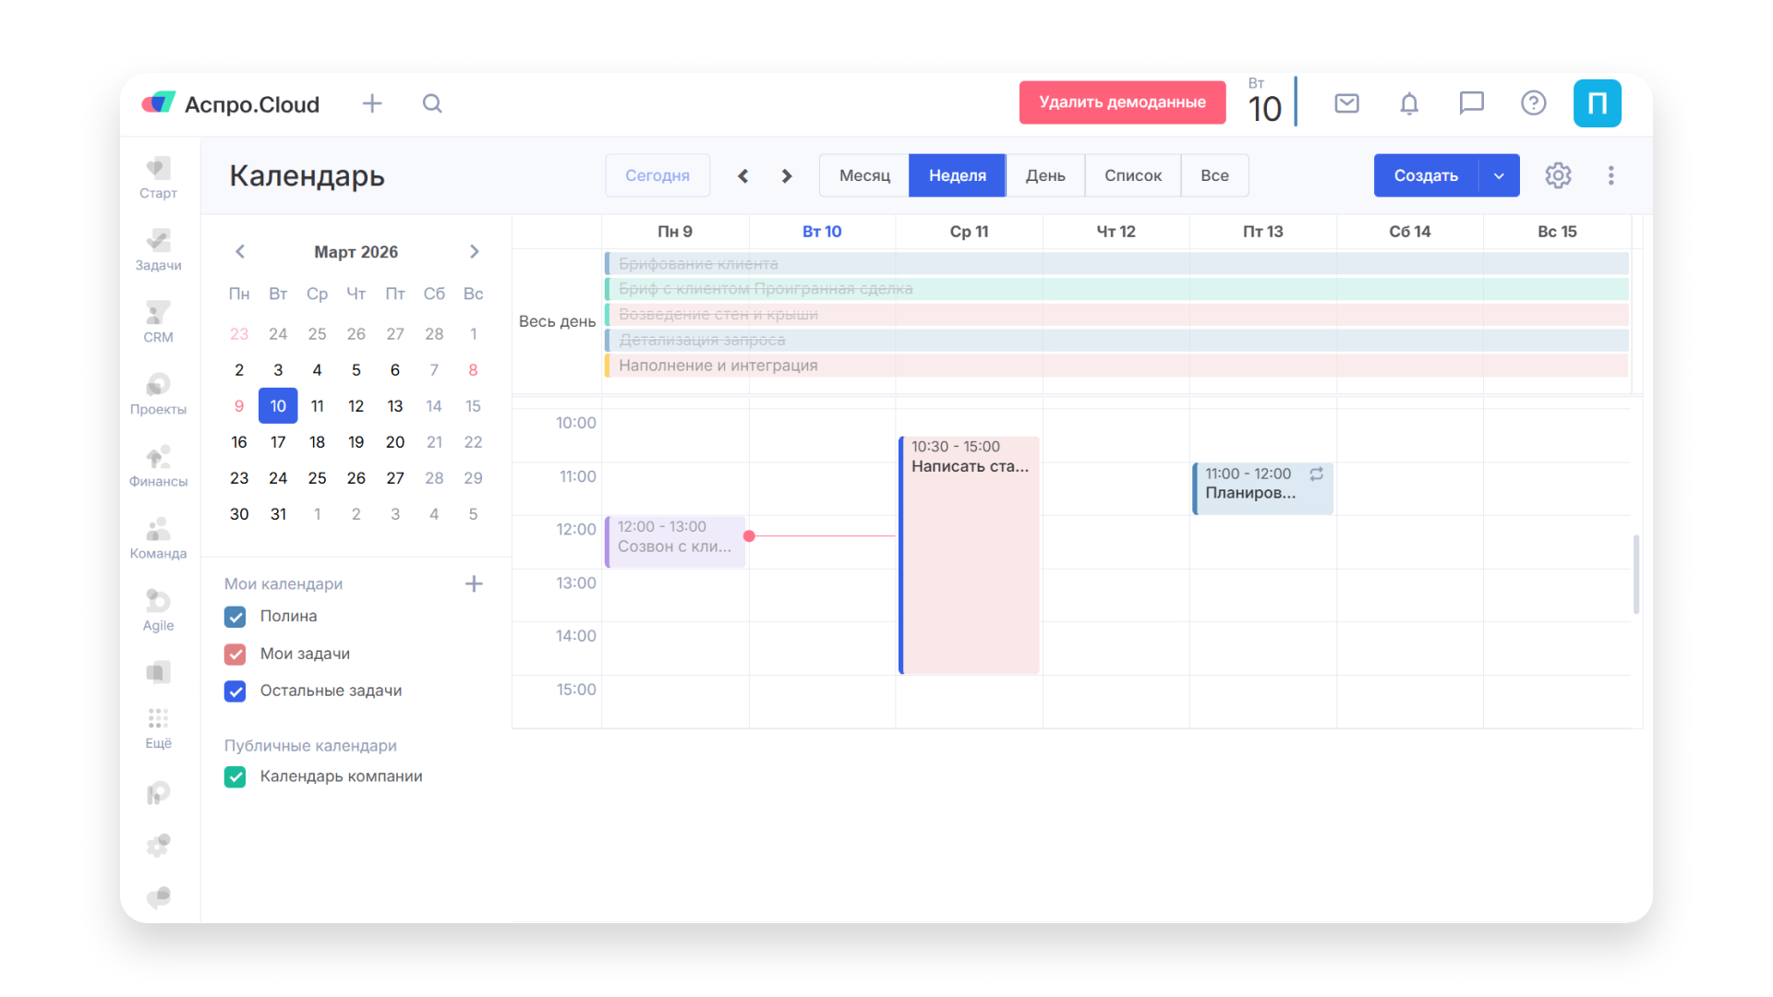This screenshot has width=1773, height=997.
Task: Switch to Месяц view
Action: tap(864, 175)
